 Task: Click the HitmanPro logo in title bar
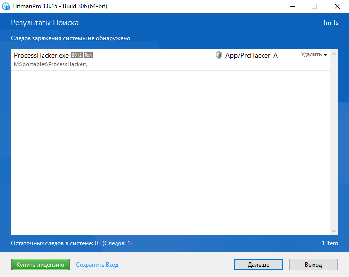[x=6, y=6]
